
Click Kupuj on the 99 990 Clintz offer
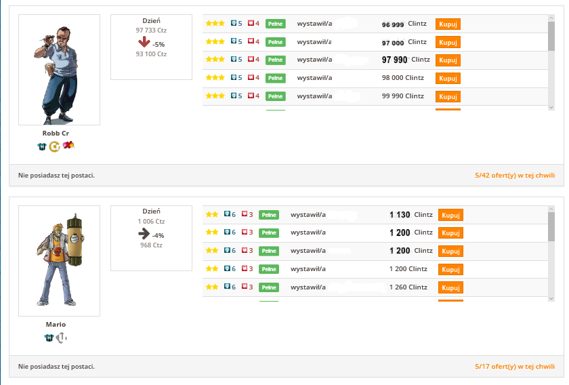click(x=448, y=96)
